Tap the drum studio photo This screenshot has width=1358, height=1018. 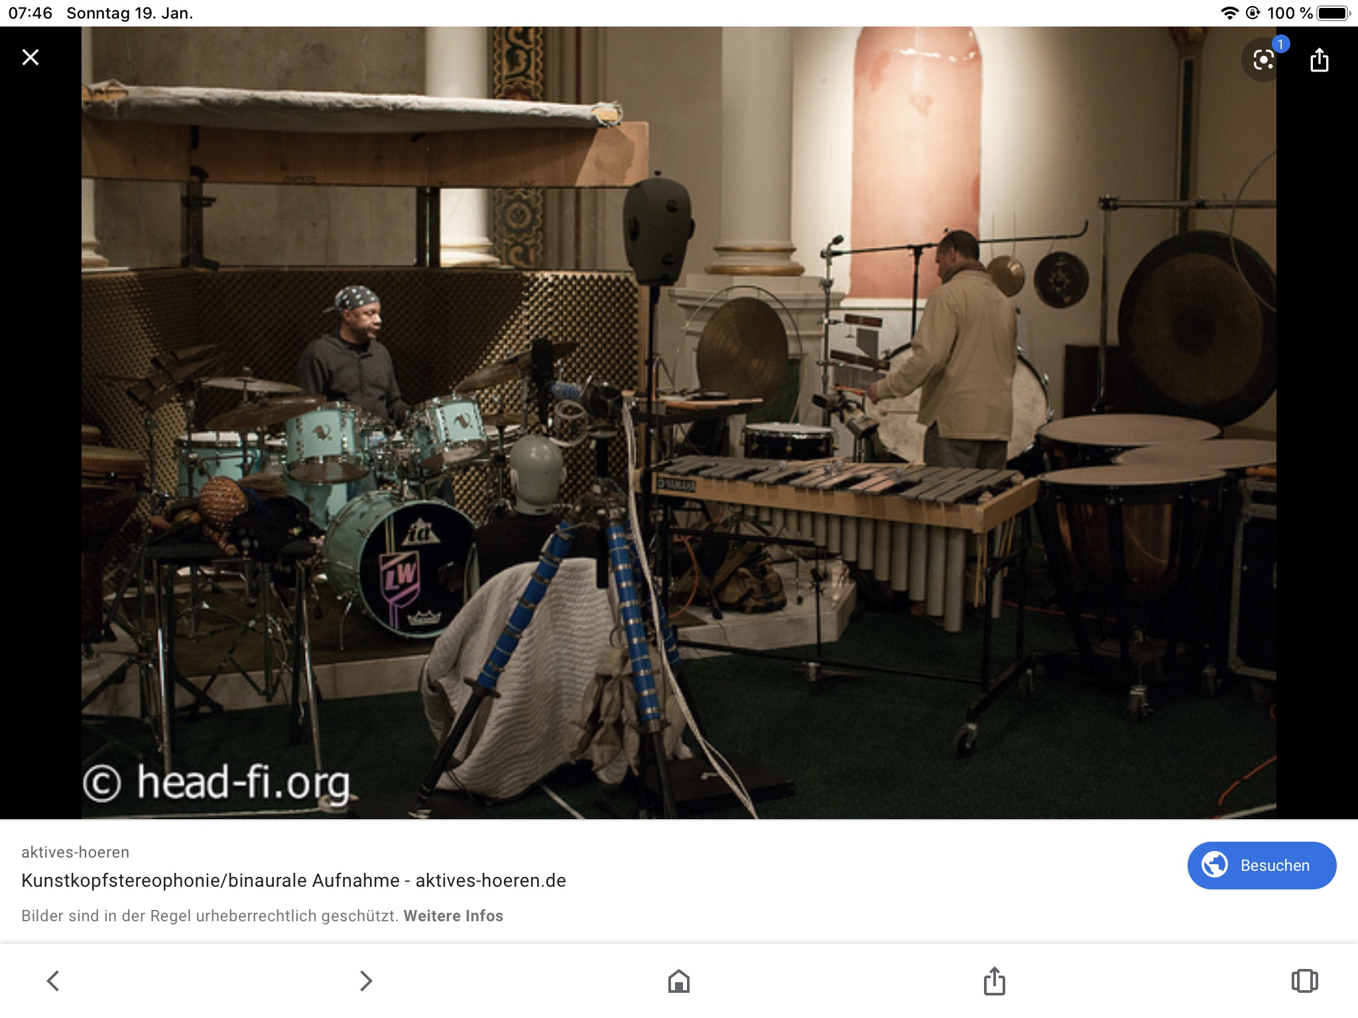[679, 423]
